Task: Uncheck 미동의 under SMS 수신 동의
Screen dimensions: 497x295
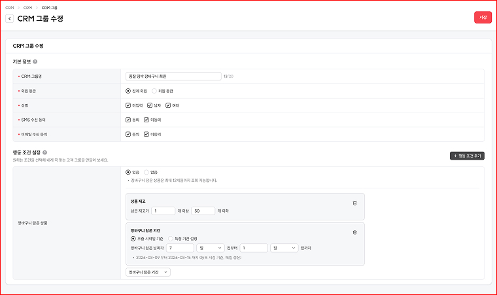Action: [146, 120]
